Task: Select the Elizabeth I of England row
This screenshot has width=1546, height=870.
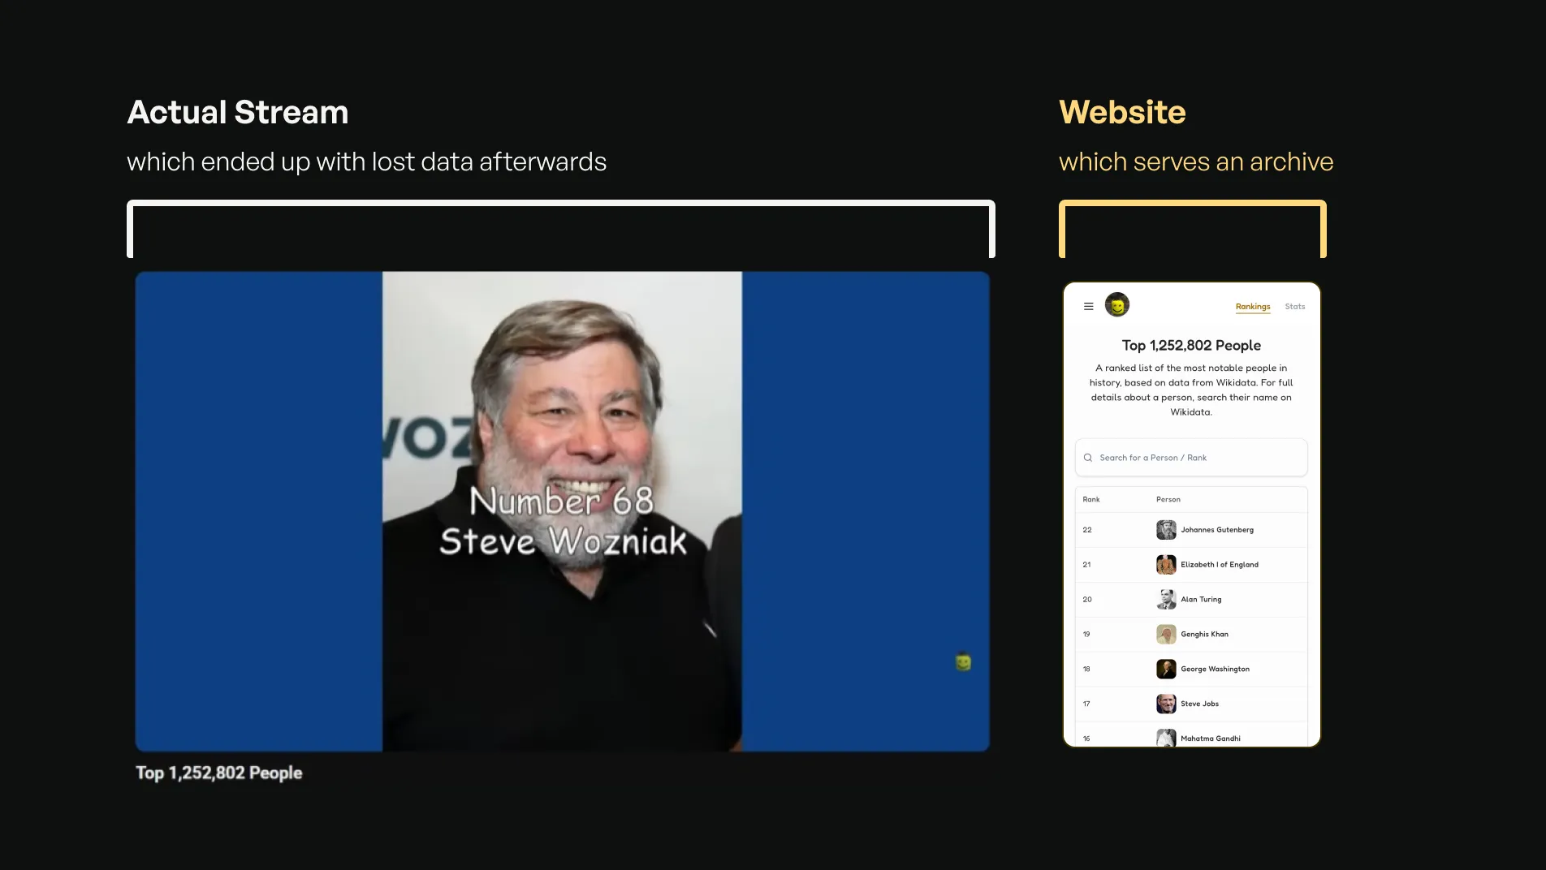Action: (x=1191, y=565)
